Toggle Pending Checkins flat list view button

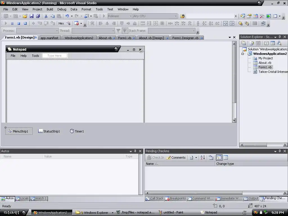tap(226, 157)
